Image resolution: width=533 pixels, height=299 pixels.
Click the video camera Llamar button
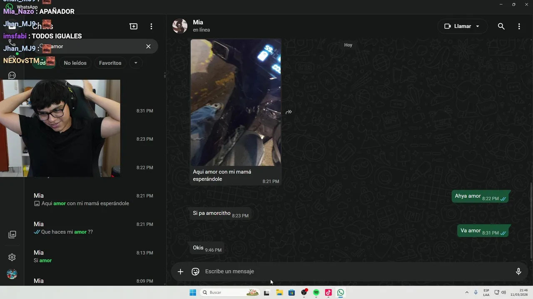457,26
